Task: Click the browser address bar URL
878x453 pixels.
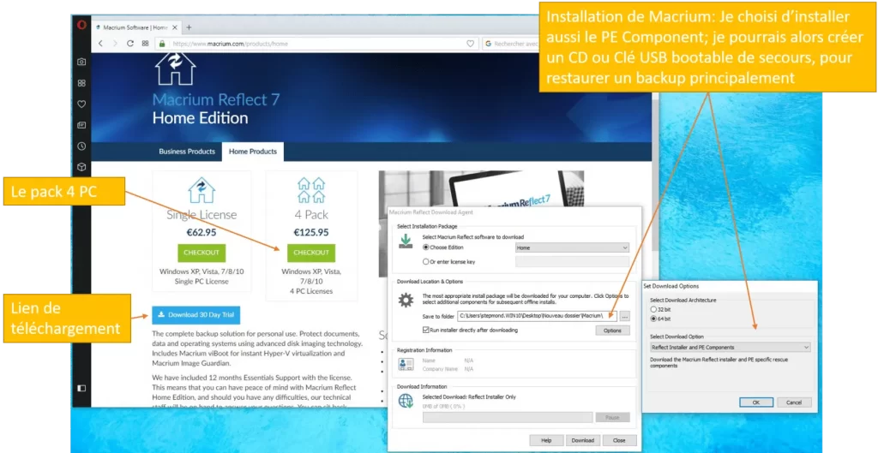Action: click(230, 44)
